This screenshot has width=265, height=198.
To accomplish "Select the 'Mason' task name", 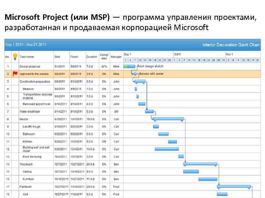I will [x=24, y=119].
